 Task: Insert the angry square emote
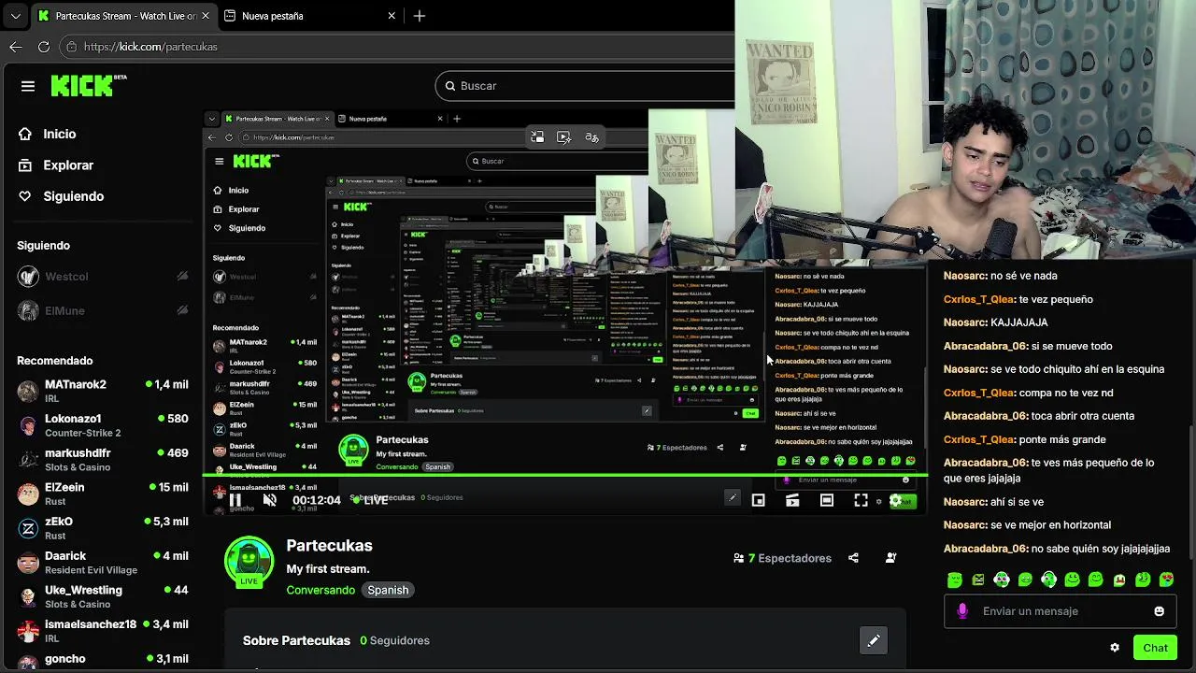978,580
